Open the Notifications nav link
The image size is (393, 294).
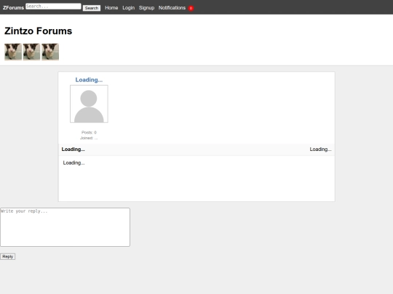tap(172, 8)
